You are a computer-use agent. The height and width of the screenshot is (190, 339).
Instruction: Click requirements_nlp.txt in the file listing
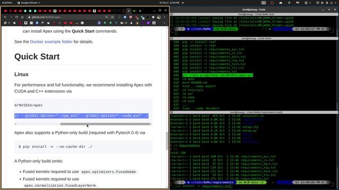click(258, 167)
